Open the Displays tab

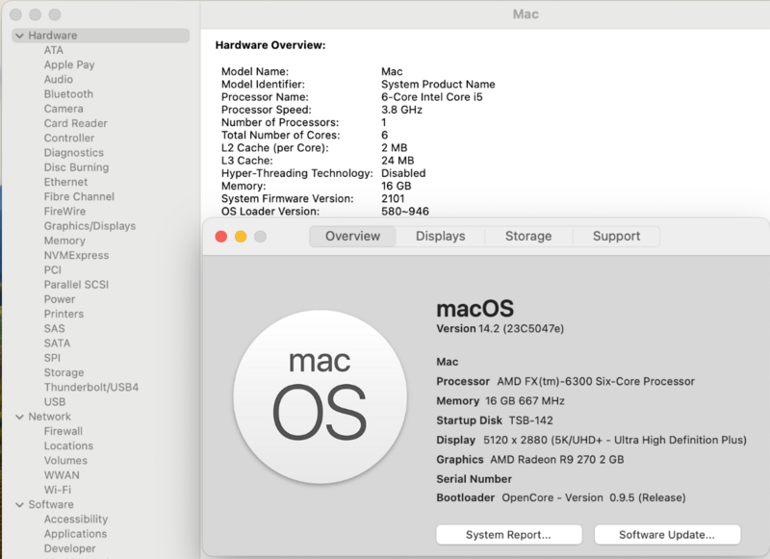pos(441,236)
